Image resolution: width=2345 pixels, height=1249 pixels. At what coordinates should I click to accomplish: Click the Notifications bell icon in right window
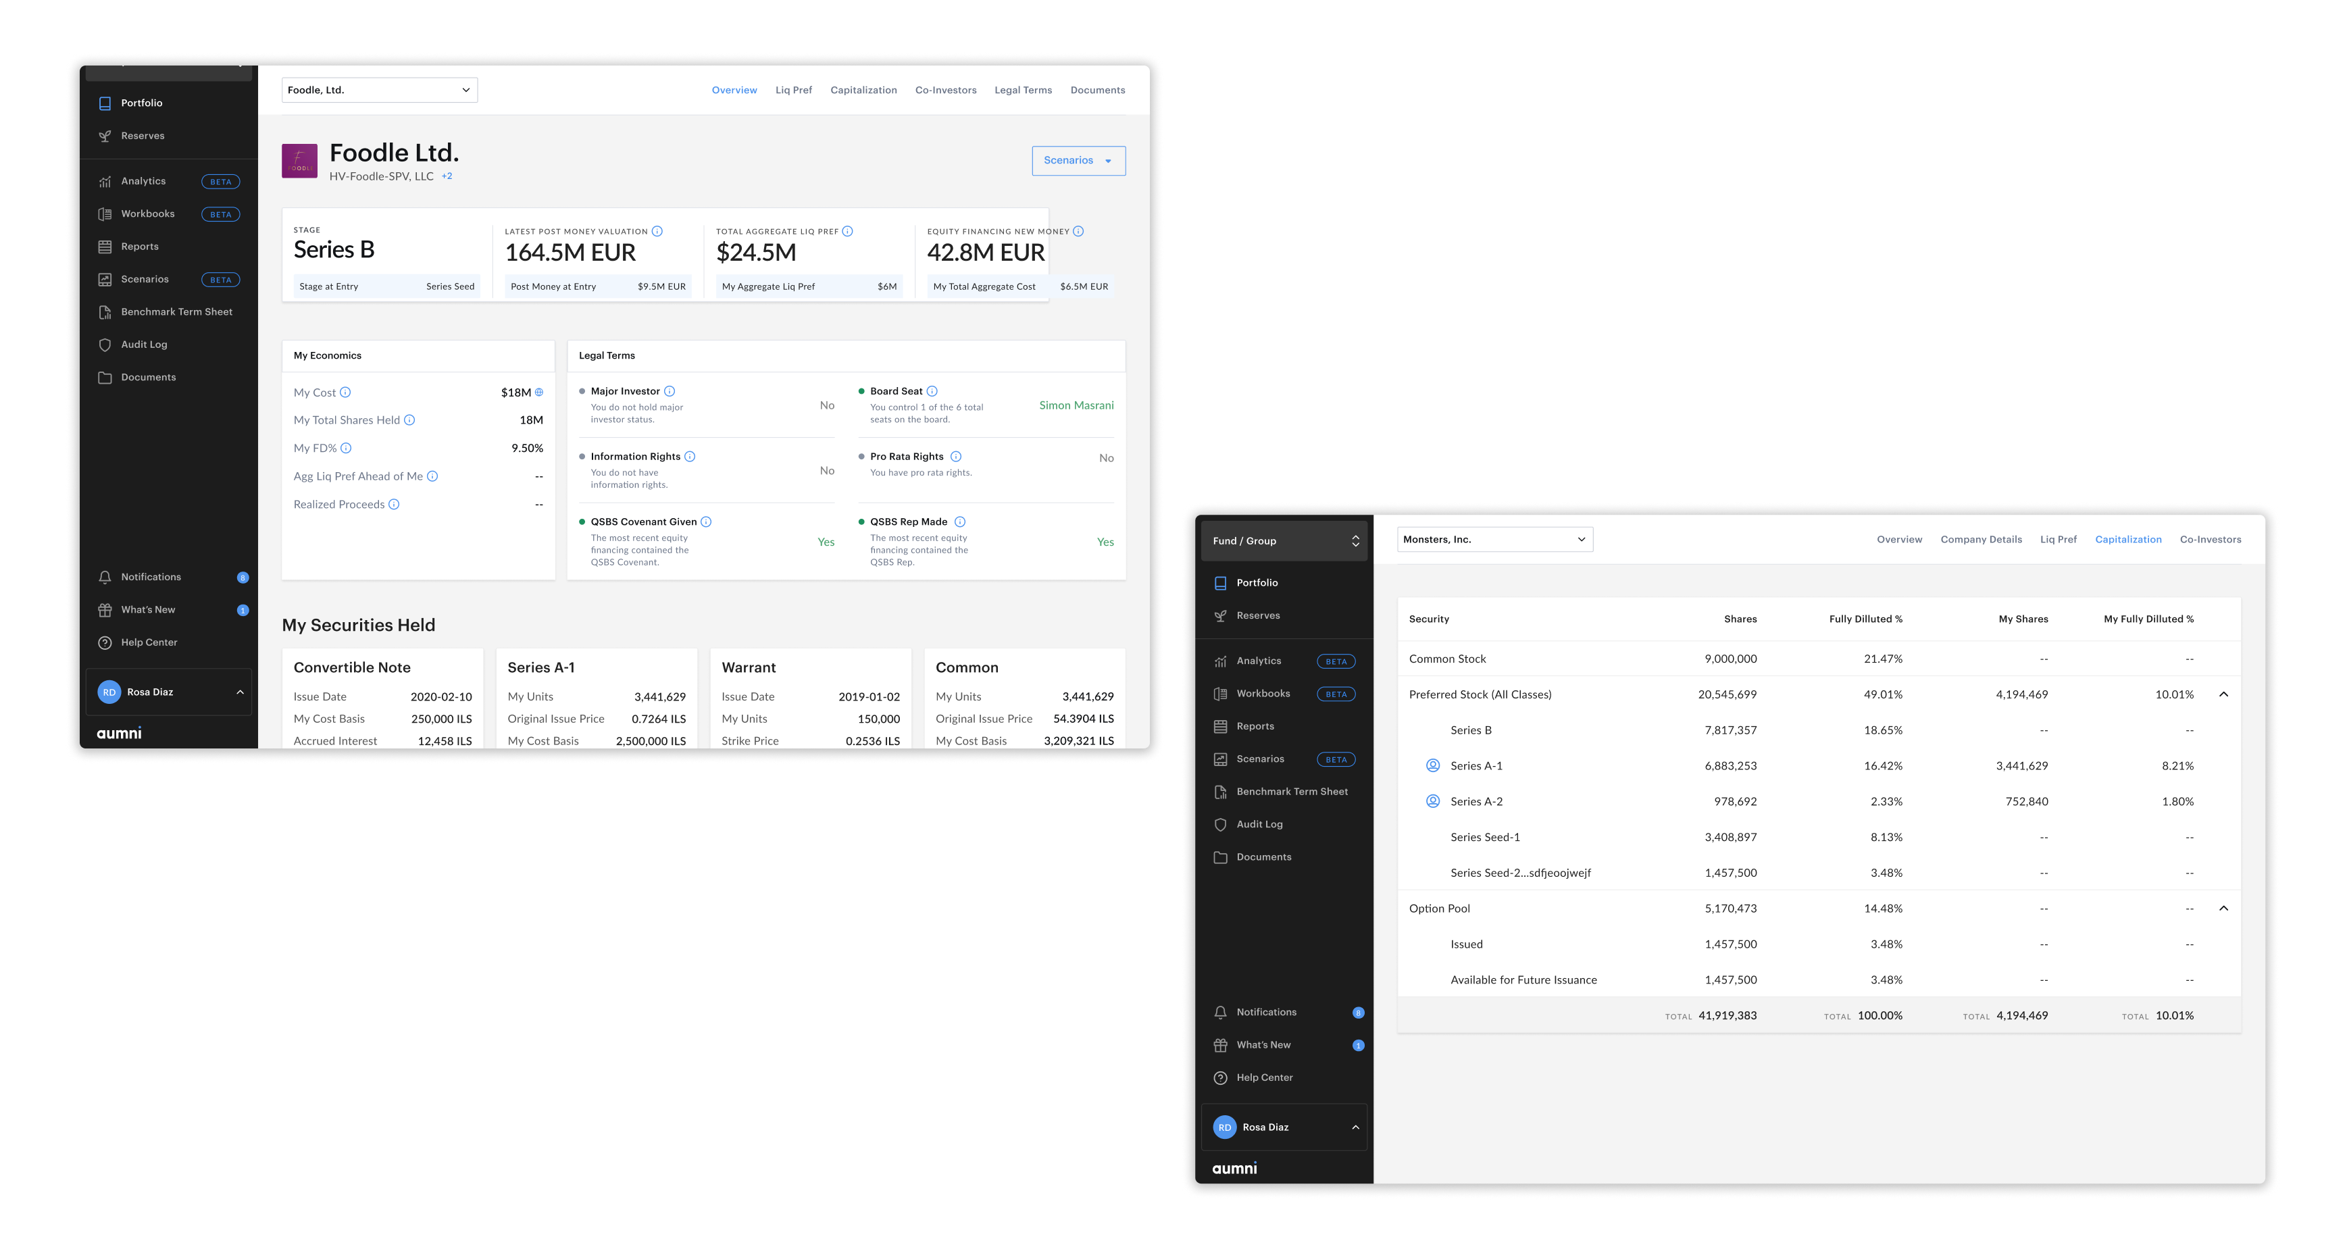(x=1220, y=1013)
